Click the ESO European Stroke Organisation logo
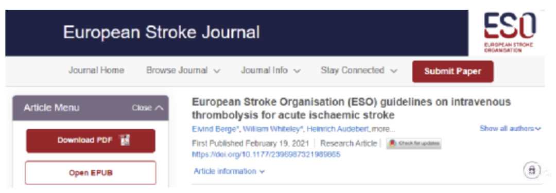Viewport: 556px width, 193px height. click(510, 32)
